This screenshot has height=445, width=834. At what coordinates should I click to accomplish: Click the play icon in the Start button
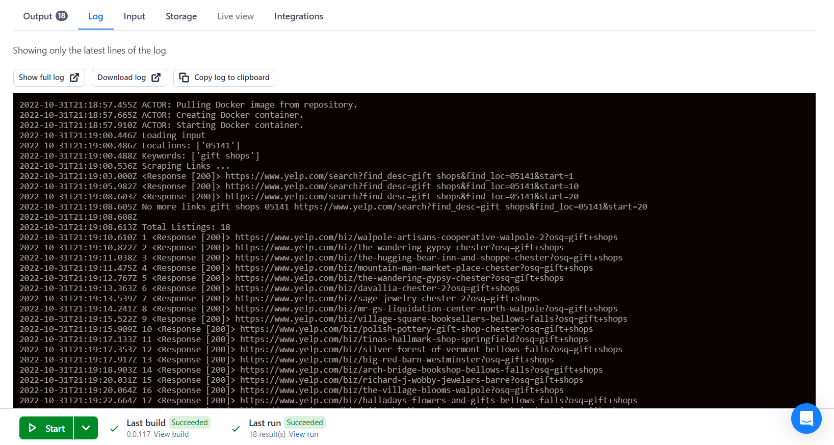pyautogui.click(x=33, y=428)
